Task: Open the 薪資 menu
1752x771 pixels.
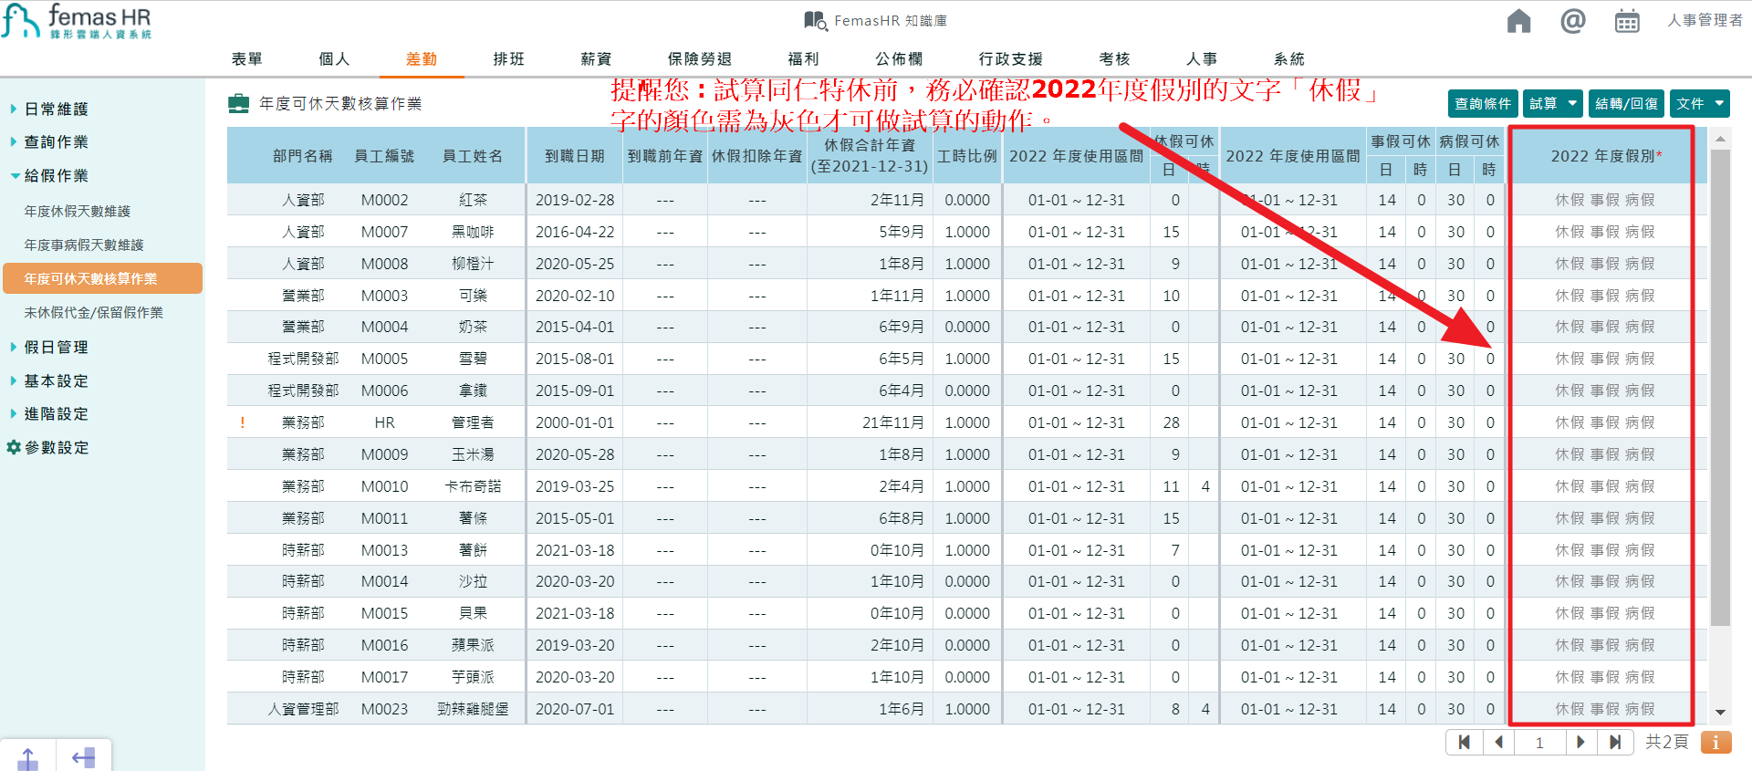Action: coord(596,58)
